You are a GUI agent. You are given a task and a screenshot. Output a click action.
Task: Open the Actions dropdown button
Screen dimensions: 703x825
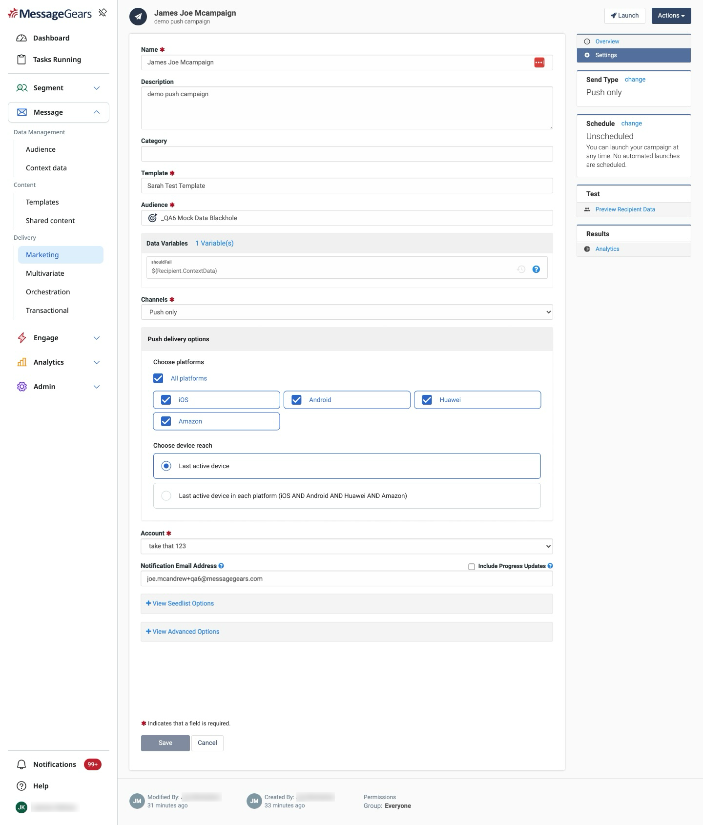click(671, 16)
